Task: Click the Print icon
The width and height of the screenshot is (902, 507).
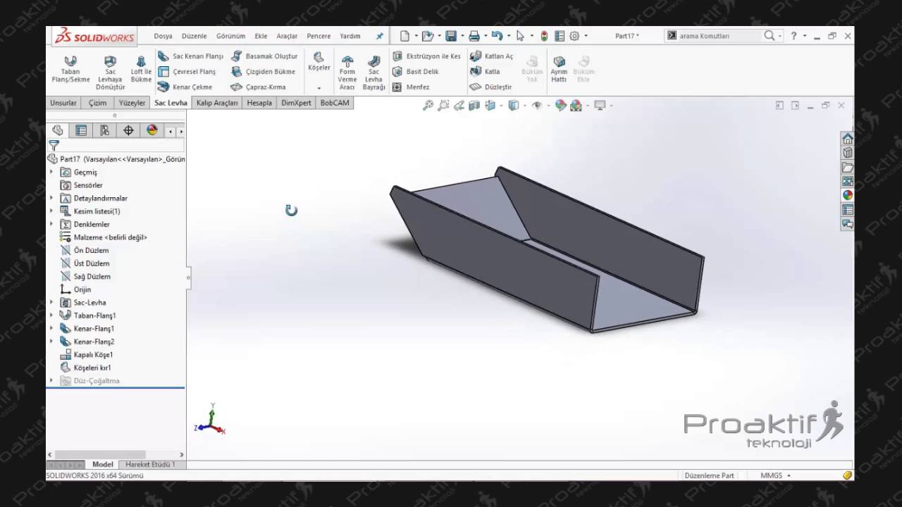Action: 474,36
